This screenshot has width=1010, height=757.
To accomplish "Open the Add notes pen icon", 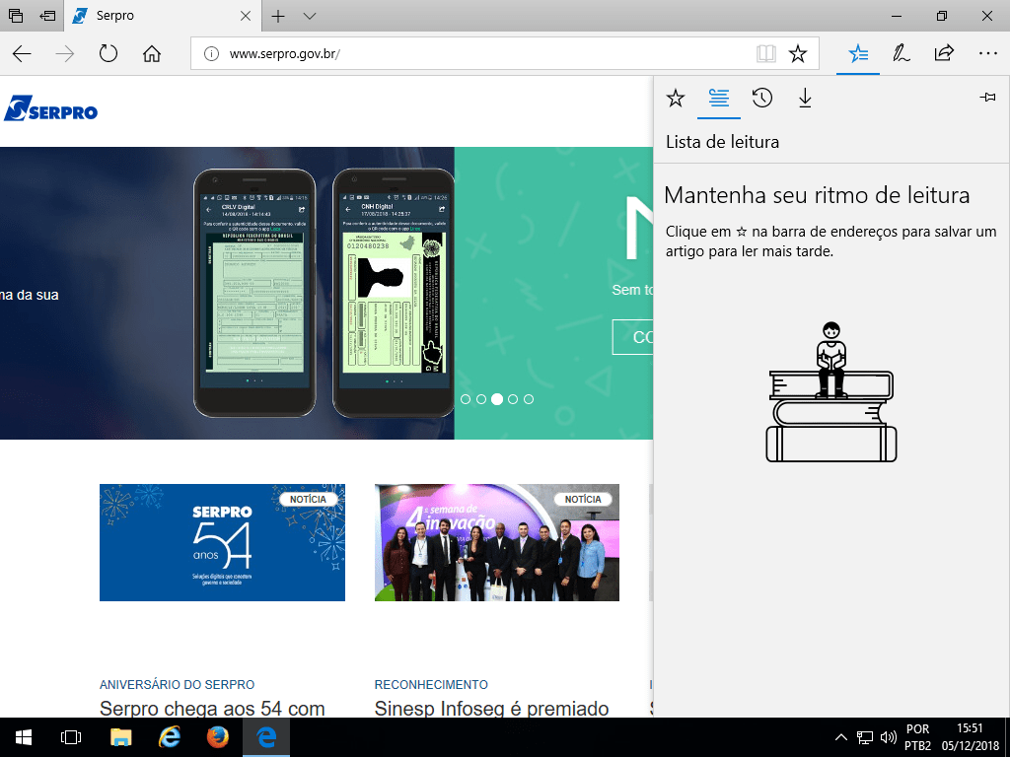I will 901,54.
